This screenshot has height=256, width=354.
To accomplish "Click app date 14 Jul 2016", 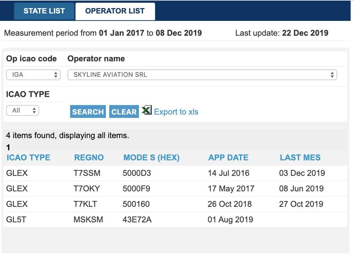I will 228,173.
